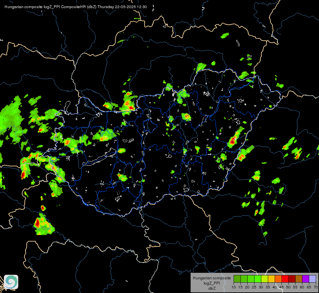
Task: Click the legend scale value "25"
Action: (254, 287)
